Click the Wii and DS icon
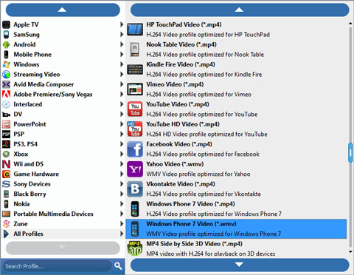 6,164
